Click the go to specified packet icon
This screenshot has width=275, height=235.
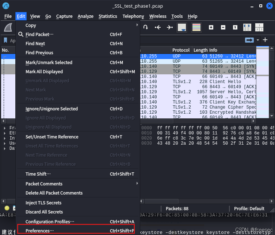pyautogui.click(x=146, y=27)
